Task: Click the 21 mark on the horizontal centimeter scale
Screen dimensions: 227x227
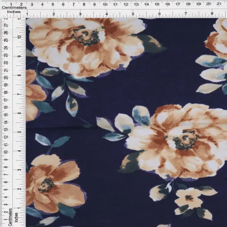Action: tap(219, 4)
